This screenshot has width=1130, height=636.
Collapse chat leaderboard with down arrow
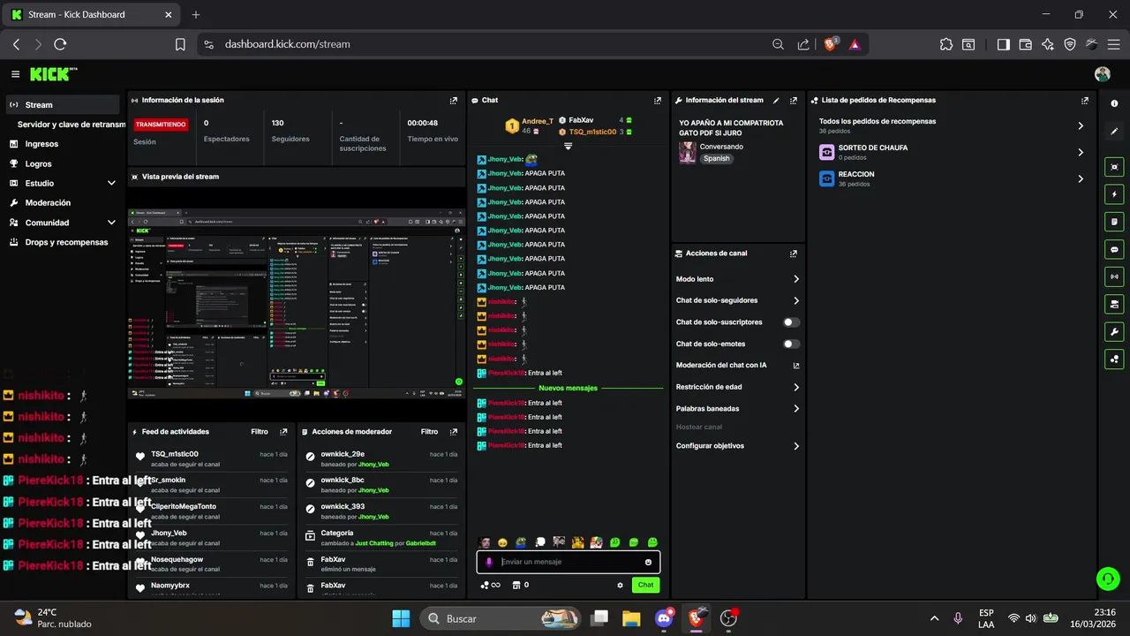pyautogui.click(x=568, y=146)
